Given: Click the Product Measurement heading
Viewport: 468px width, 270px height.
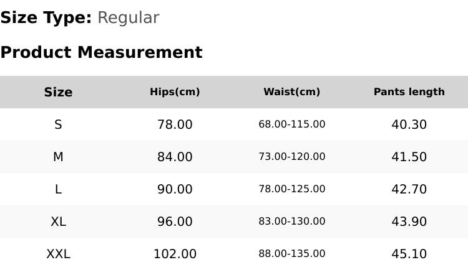Looking at the screenshot, I should point(102,52).
